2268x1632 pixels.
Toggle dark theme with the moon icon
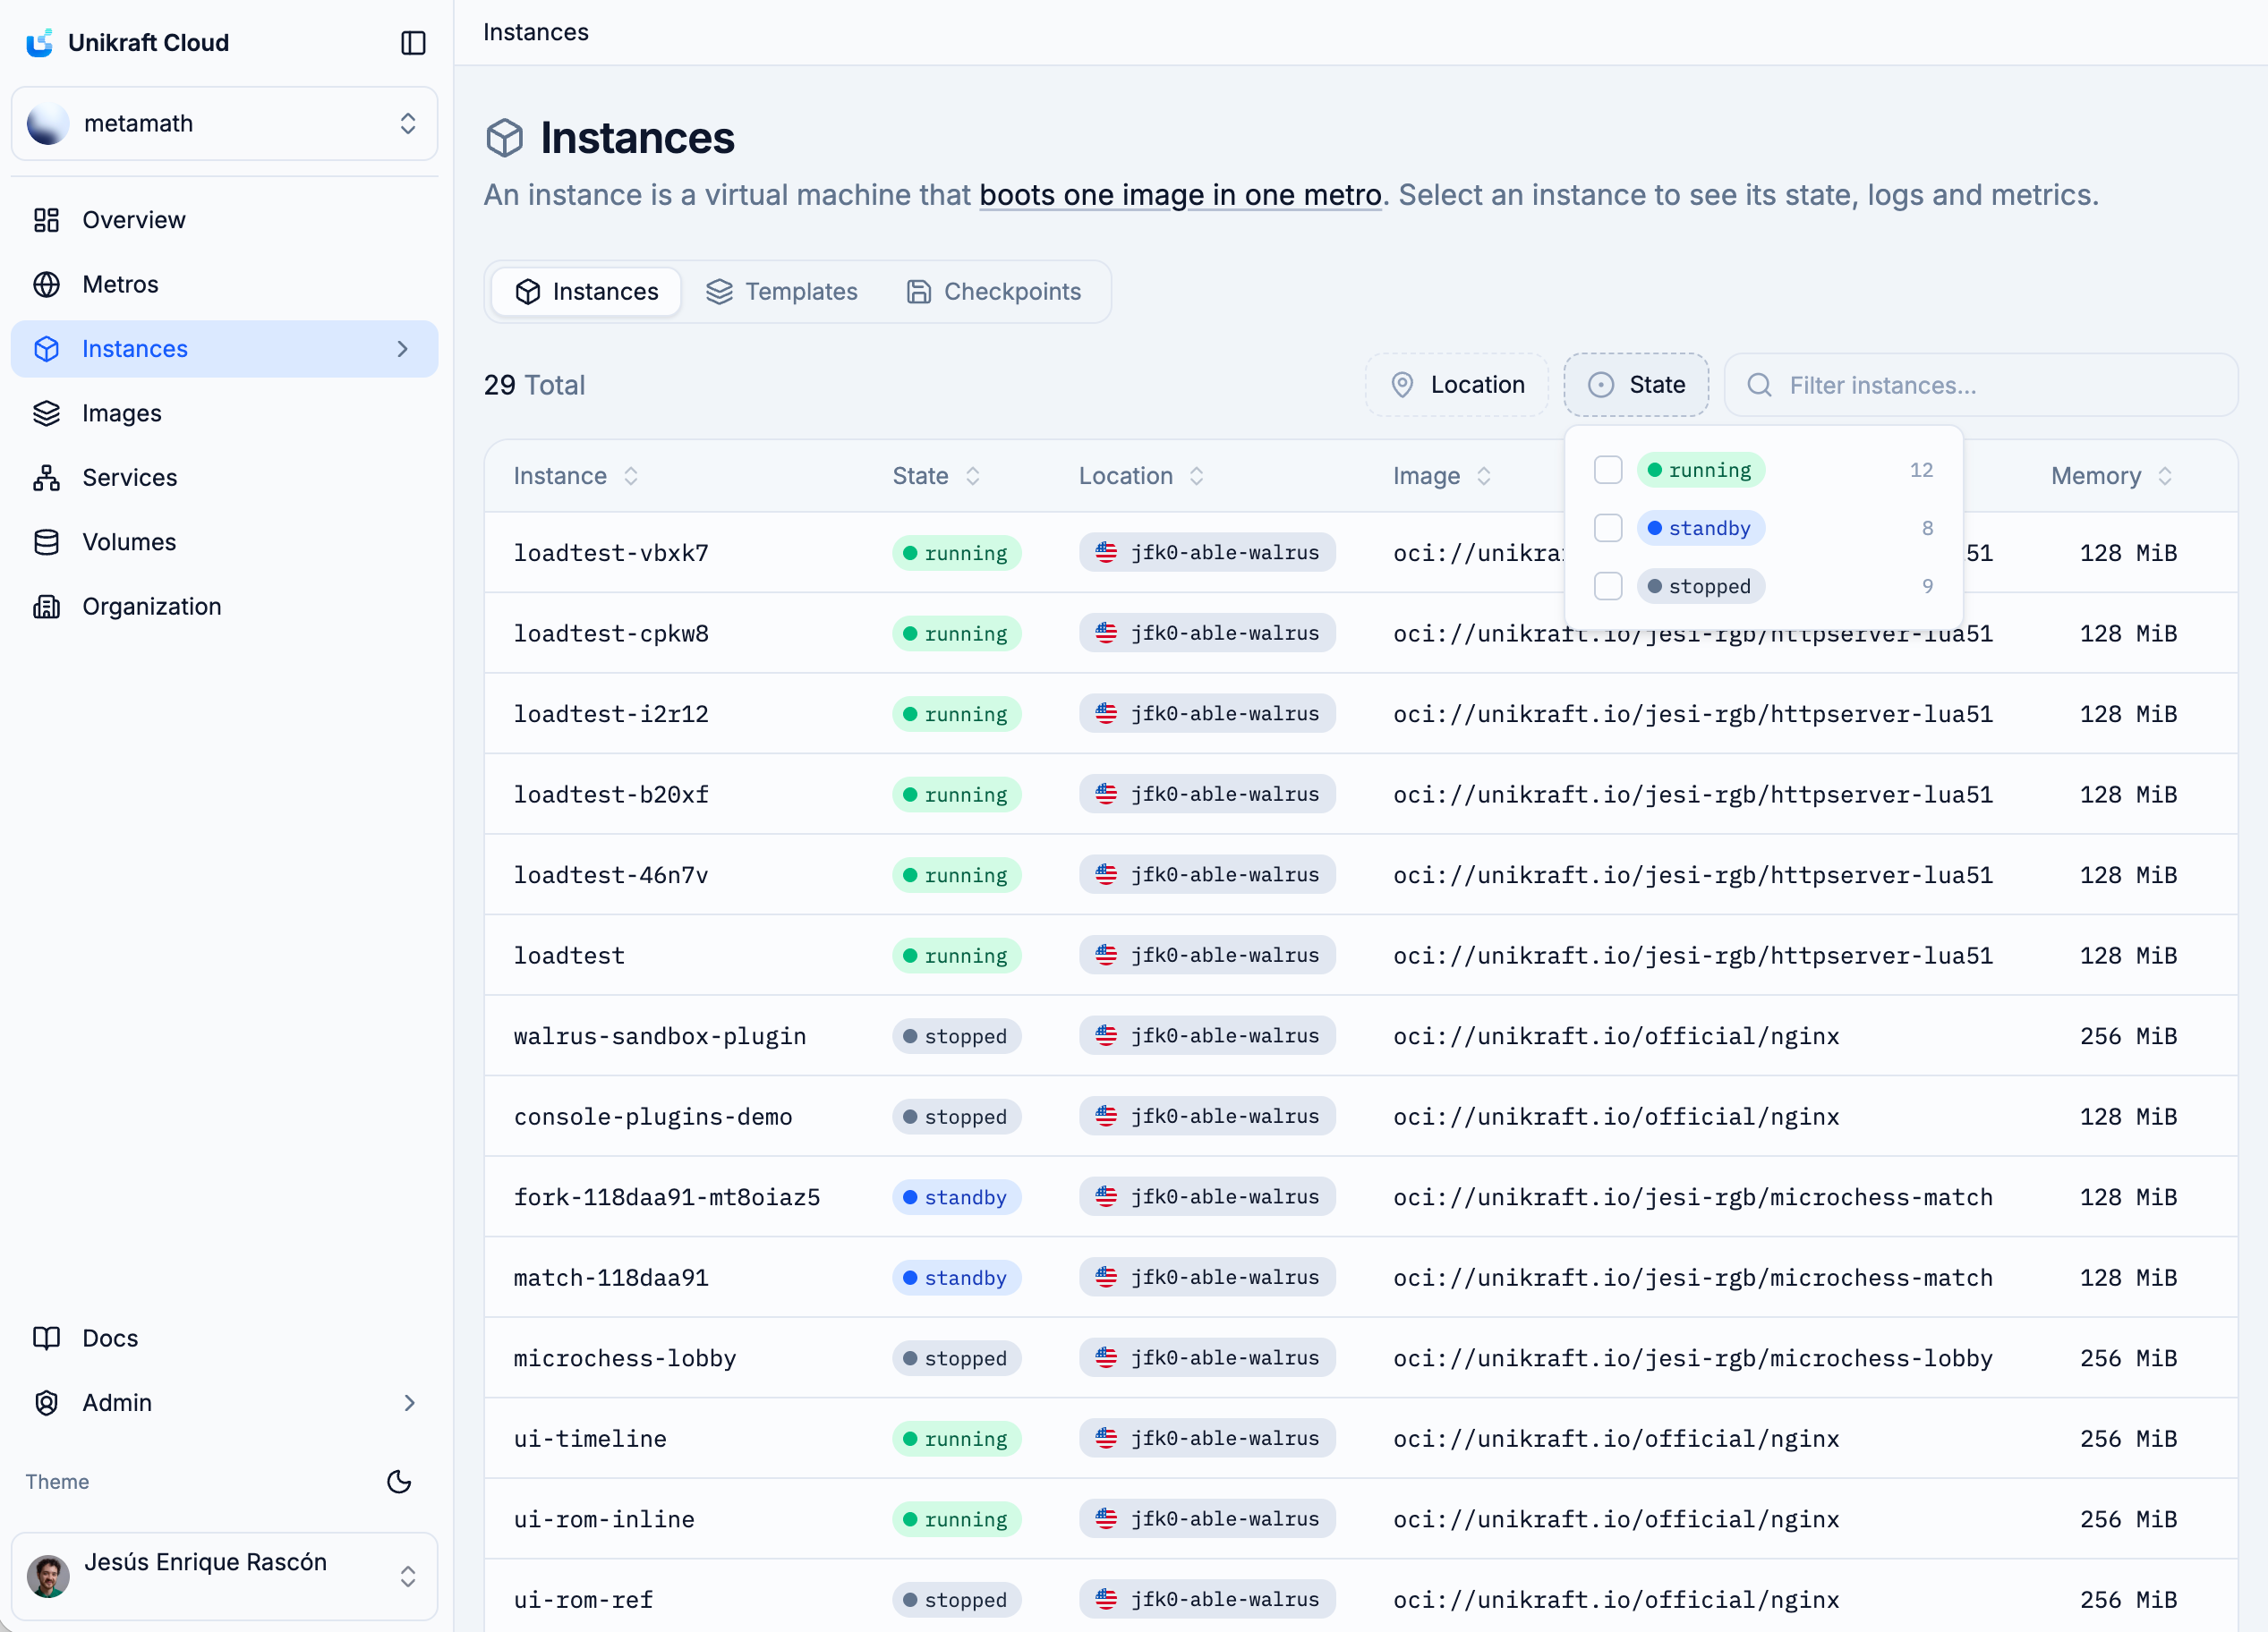point(399,1481)
